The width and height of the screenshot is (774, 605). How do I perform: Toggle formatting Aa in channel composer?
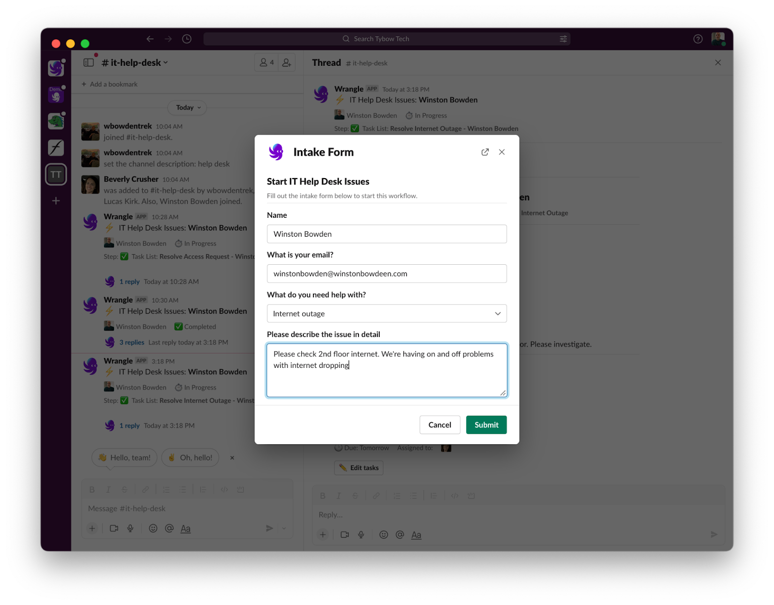click(x=185, y=529)
